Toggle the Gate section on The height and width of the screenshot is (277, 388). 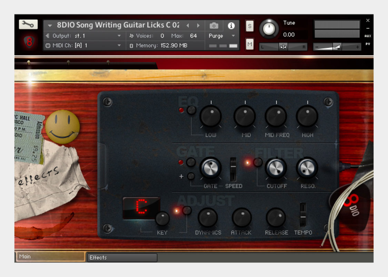coord(182,162)
